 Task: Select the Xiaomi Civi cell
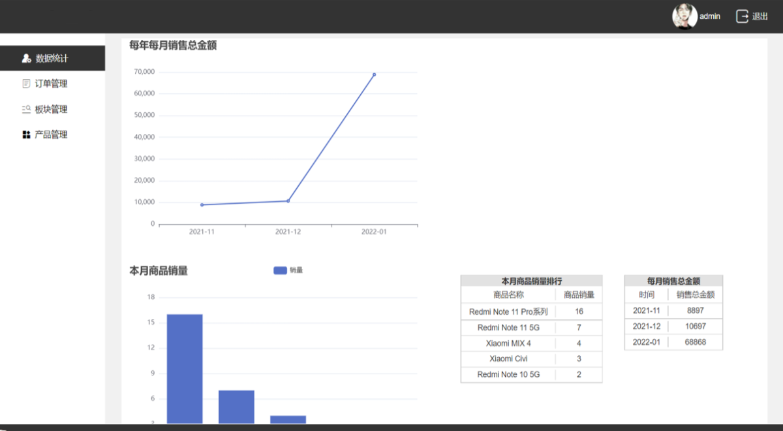pos(508,359)
